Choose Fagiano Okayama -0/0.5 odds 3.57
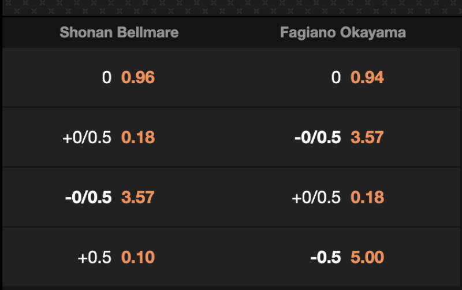 click(x=367, y=137)
